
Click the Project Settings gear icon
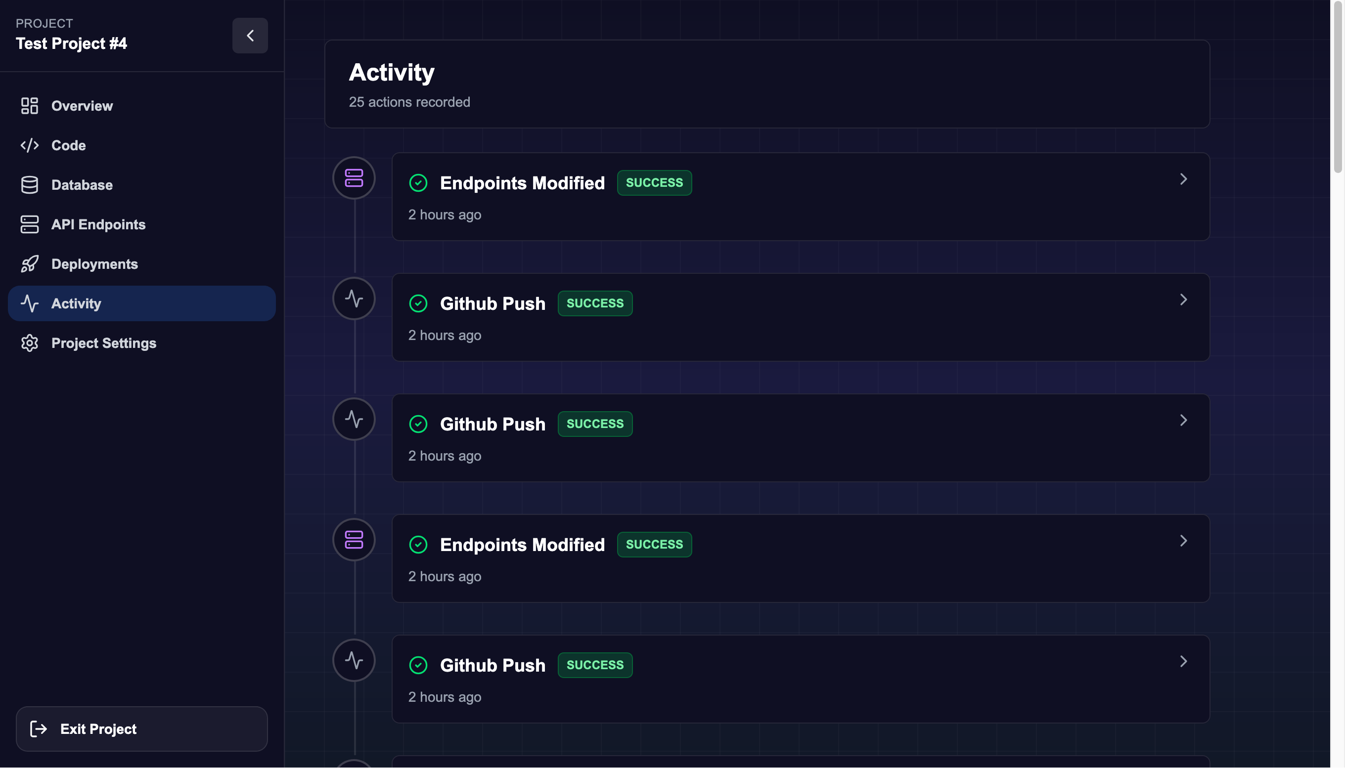coord(30,343)
